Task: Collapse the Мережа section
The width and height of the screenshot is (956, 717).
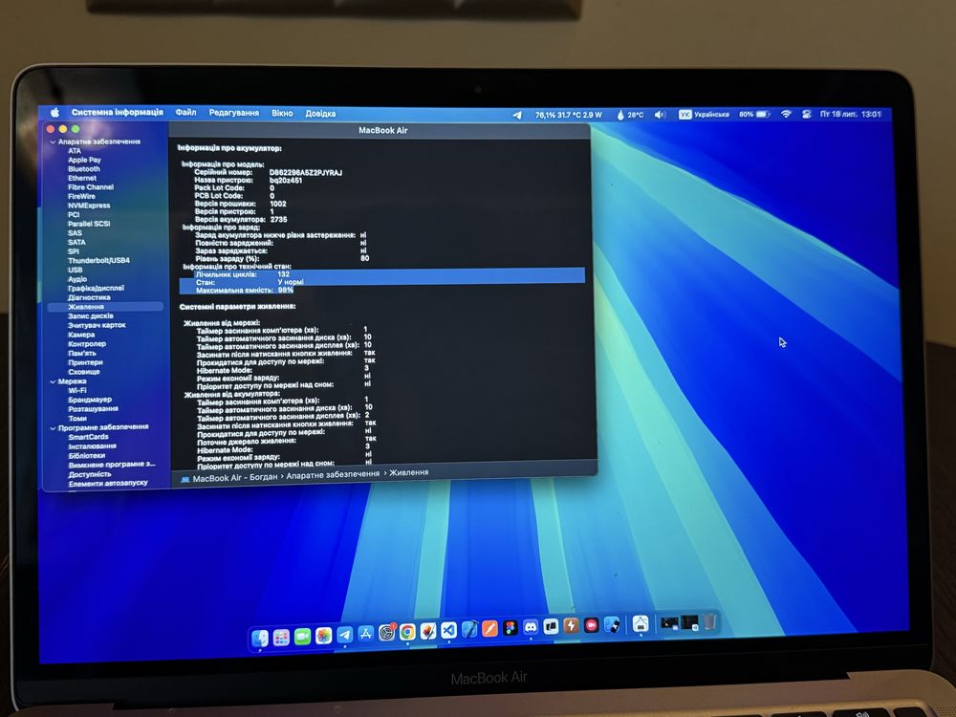Action: 53,381
